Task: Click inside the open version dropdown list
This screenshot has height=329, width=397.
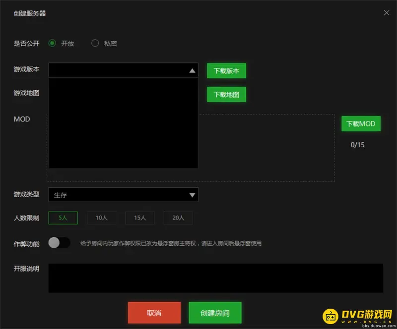Action: coord(123,123)
